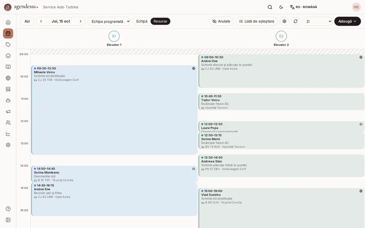Open the smiley clients icon in sidebar

coord(8,56)
